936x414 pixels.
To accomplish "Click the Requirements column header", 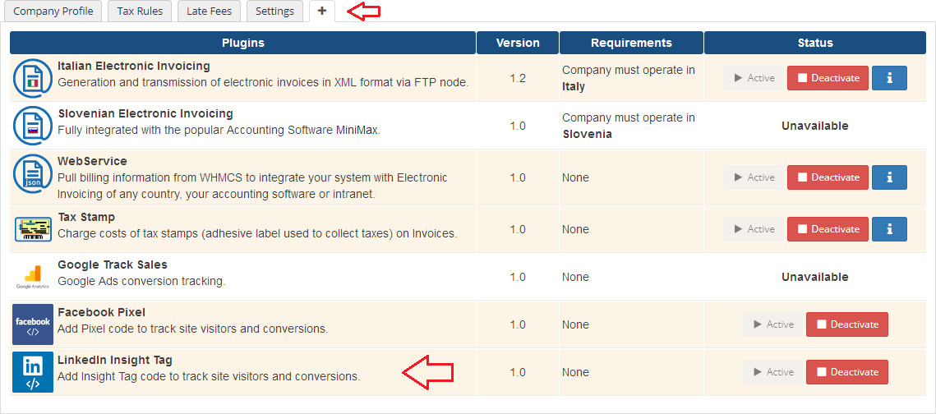I will tap(632, 43).
